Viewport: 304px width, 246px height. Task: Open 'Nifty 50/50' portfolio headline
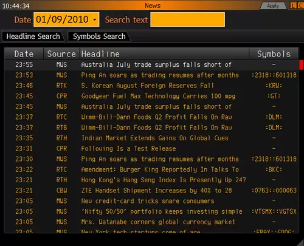point(162,211)
